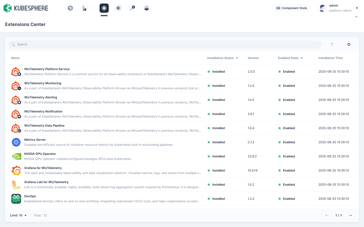Go to next page of extensions
Viewport: 364px width, 227px height.
[350, 215]
